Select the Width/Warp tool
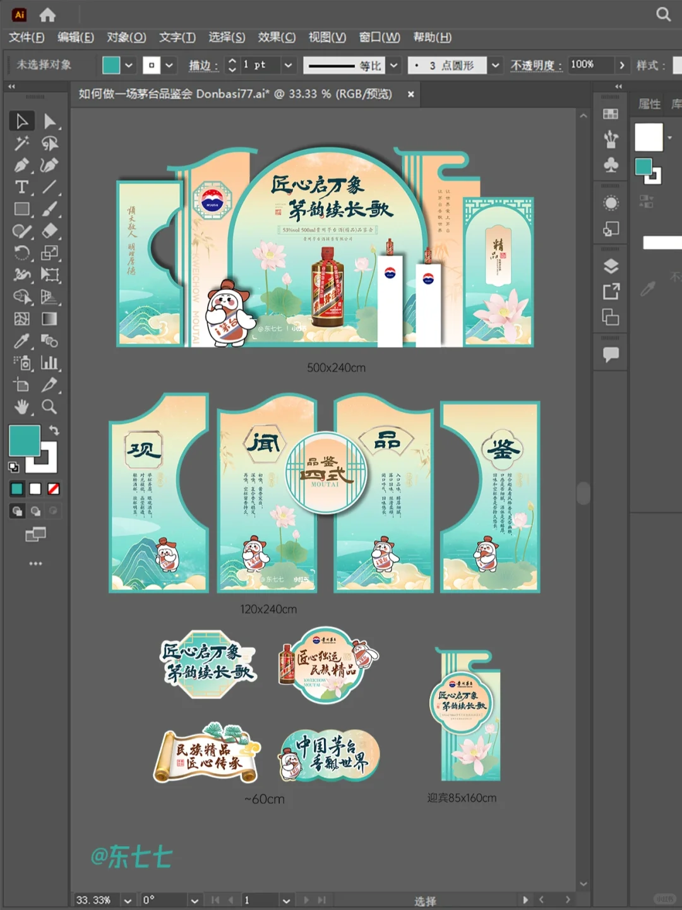 (21, 275)
